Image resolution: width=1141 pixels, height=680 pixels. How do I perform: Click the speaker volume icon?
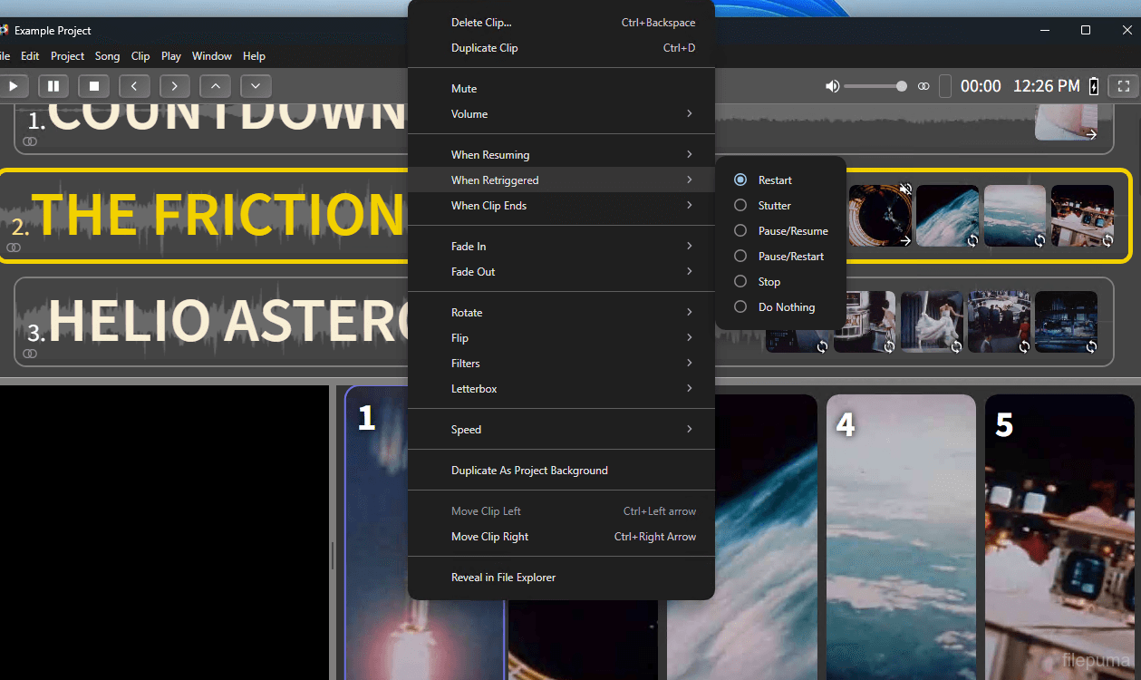pos(832,86)
